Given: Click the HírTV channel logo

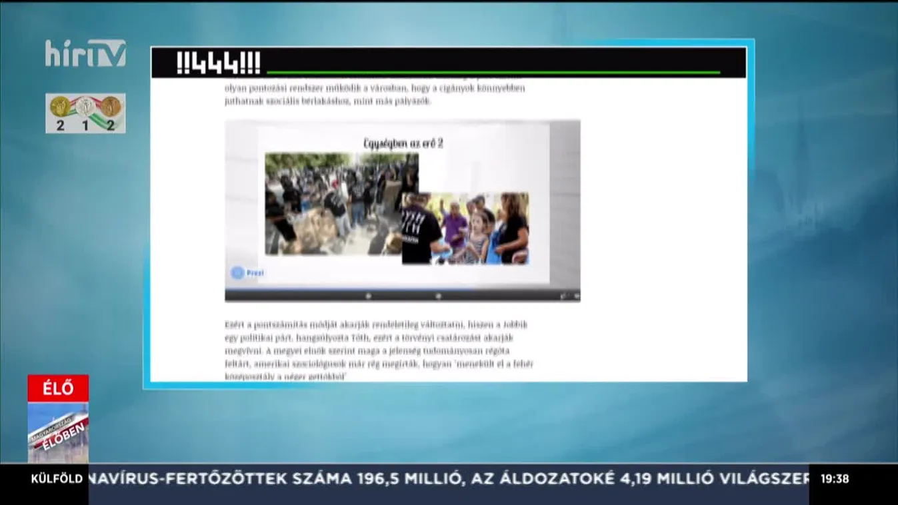Looking at the screenshot, I should tap(85, 53).
